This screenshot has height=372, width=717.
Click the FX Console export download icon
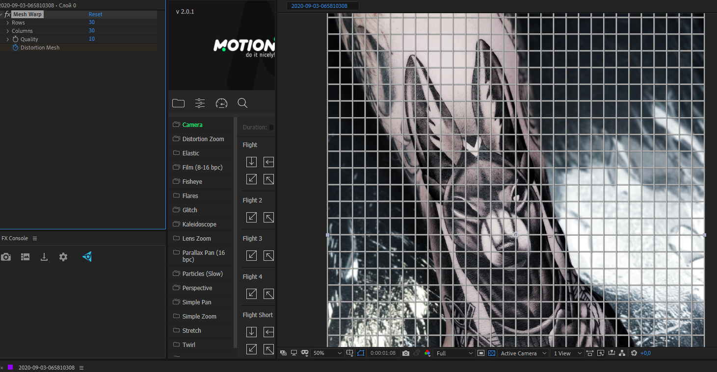[44, 257]
